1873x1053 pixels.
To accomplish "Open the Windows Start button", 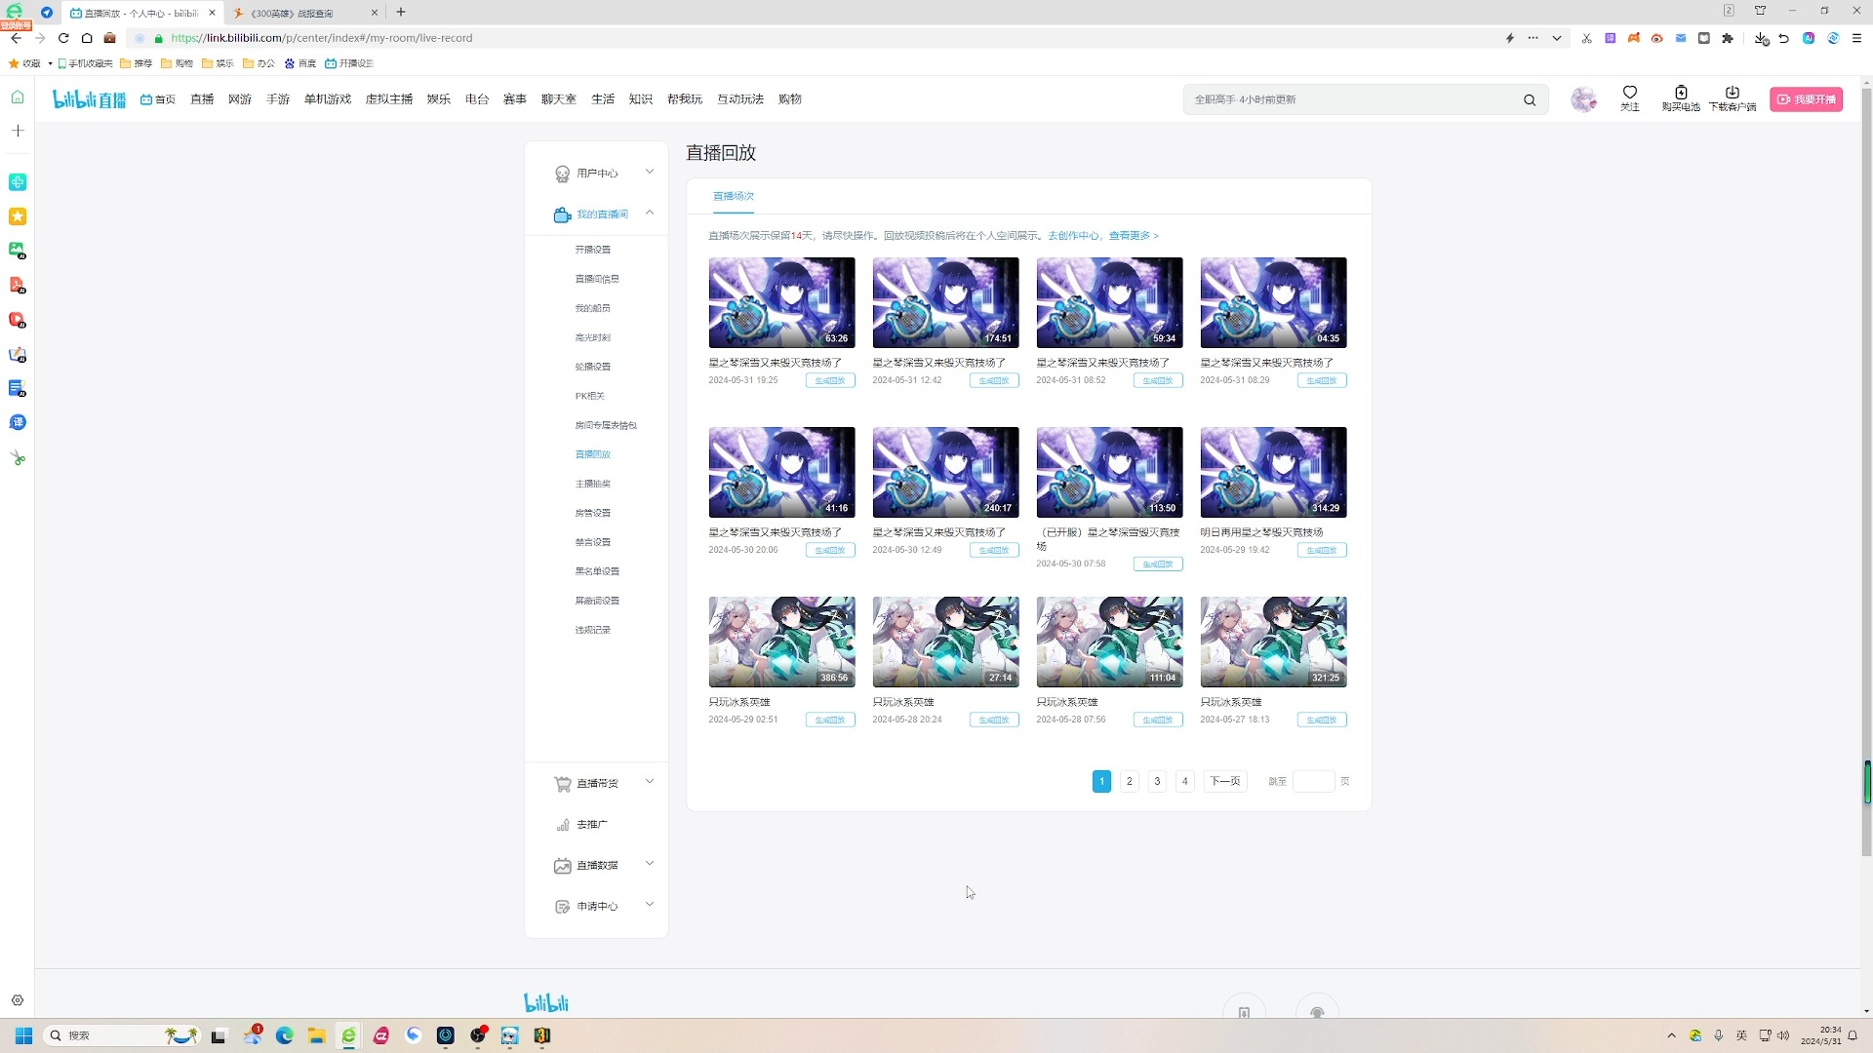I will (23, 1035).
